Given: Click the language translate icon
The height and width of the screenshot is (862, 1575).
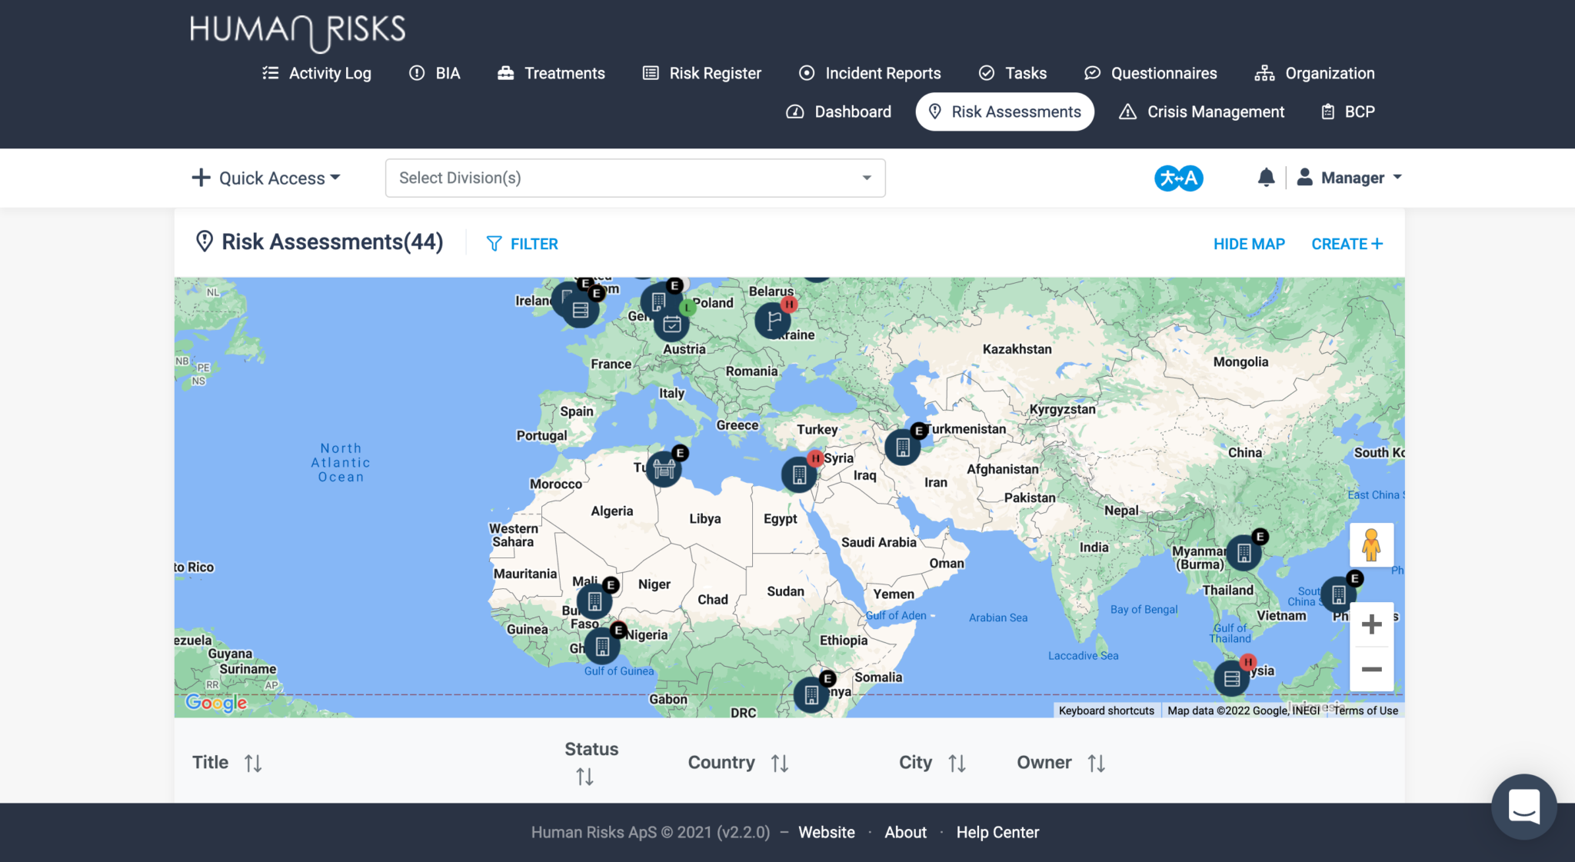Looking at the screenshot, I should 1178,178.
